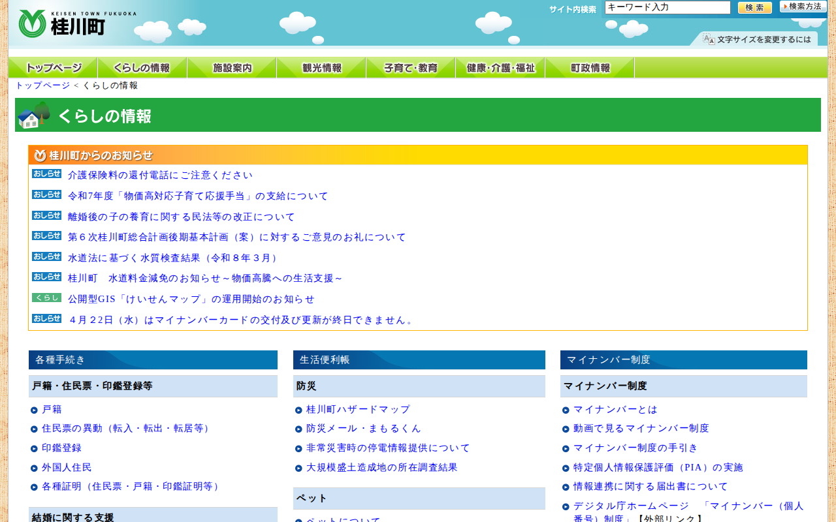The width and height of the screenshot is (836, 522).
Task: Open the 印鑑登録 link
Action: pyautogui.click(x=61, y=448)
